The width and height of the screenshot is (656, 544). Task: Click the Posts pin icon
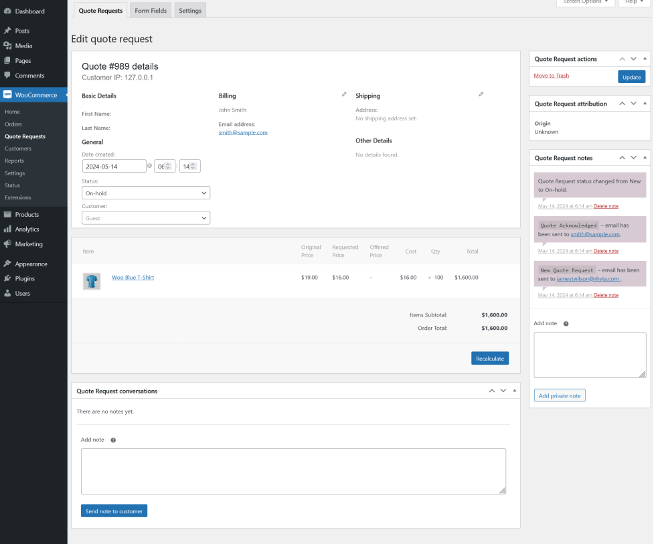click(x=7, y=31)
